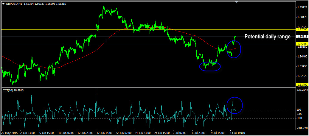Click the 1.59125 price axis value
The image size is (309, 136).
pos(302,8)
